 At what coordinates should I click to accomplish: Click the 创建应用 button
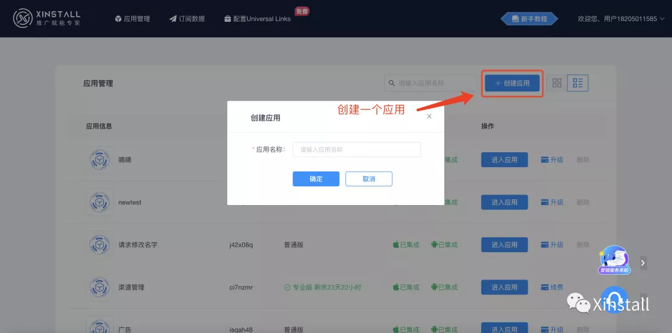pyautogui.click(x=512, y=83)
